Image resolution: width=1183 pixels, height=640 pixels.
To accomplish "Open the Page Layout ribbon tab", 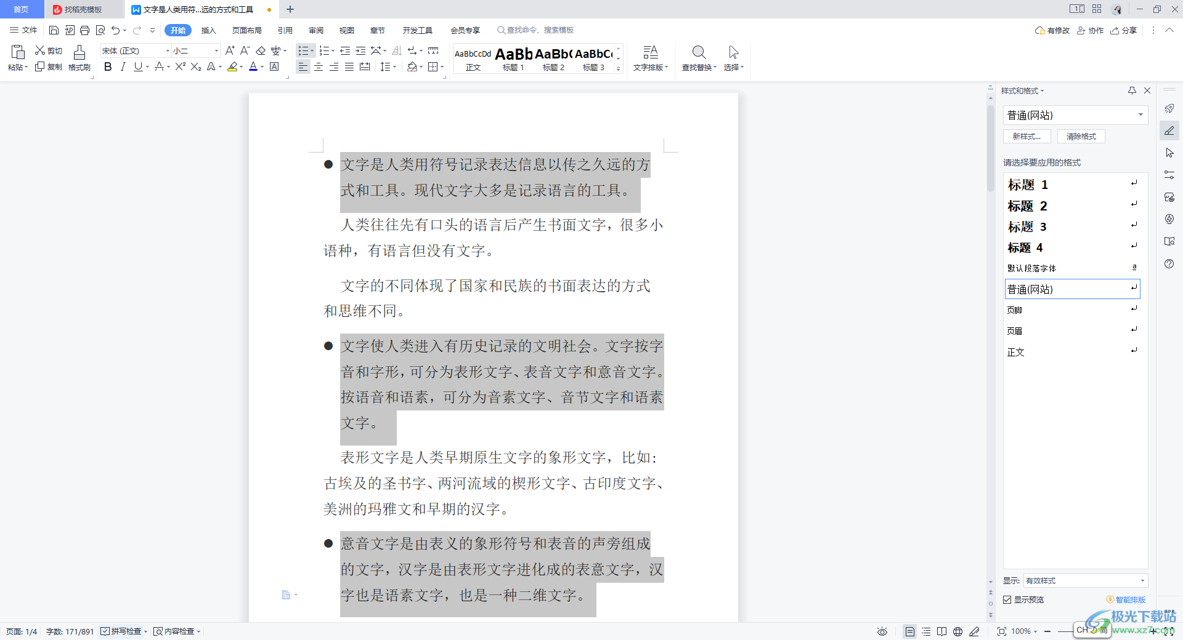I will pos(246,30).
